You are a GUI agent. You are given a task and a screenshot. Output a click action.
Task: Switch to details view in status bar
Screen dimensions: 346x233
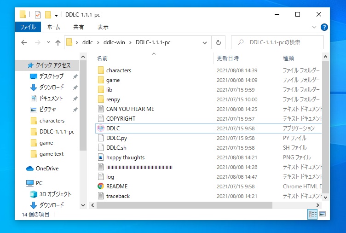point(313,214)
